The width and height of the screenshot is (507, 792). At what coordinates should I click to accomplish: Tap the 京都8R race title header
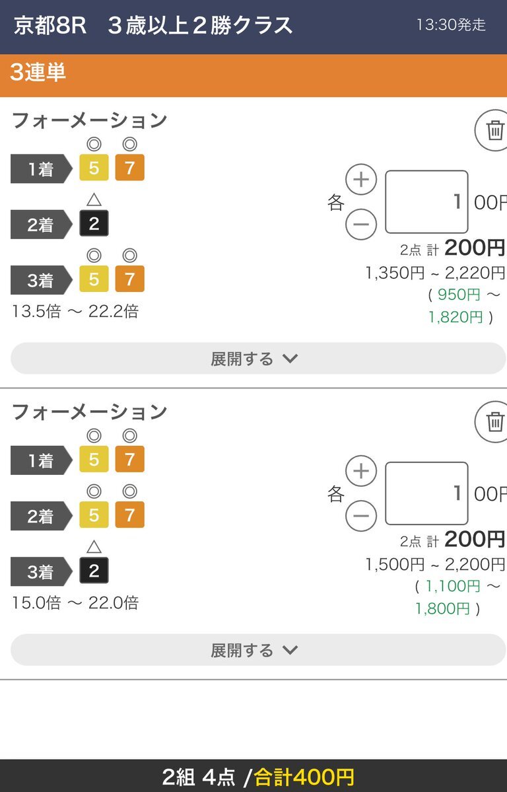pyautogui.click(x=153, y=26)
